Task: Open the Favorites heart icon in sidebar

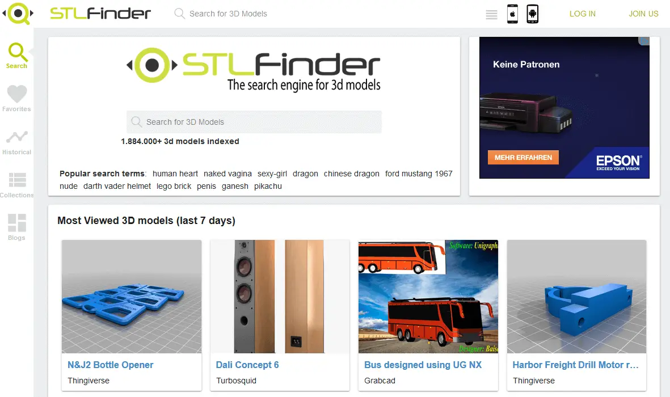Action: 16,94
